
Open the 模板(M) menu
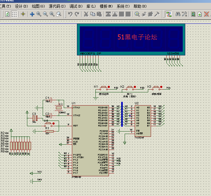point(106,6)
